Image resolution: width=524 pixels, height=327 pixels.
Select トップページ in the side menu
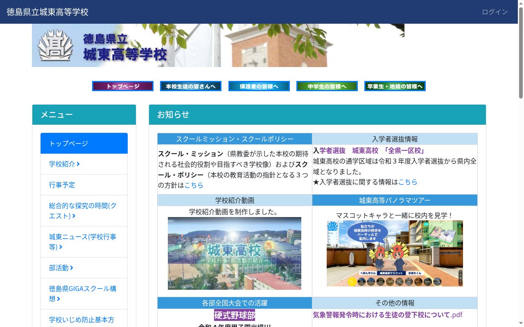84,143
